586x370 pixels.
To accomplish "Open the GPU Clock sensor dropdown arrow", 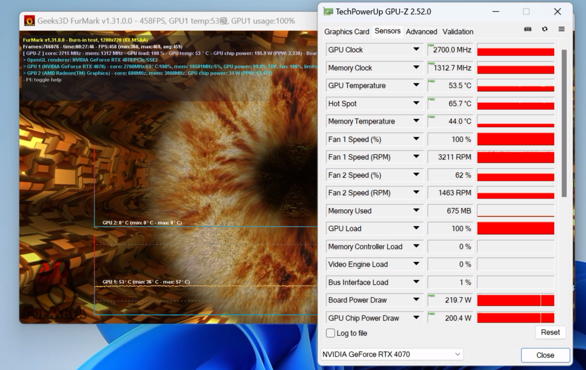I will (x=416, y=50).
